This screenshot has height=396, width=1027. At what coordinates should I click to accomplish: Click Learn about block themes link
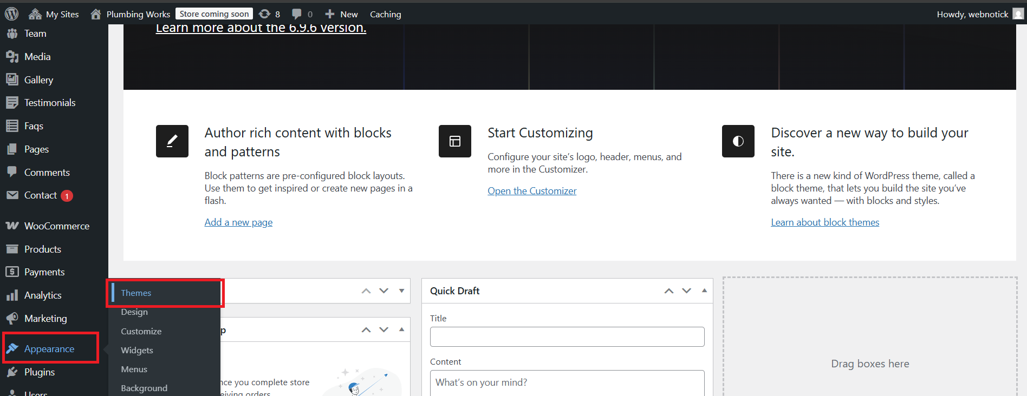825,222
